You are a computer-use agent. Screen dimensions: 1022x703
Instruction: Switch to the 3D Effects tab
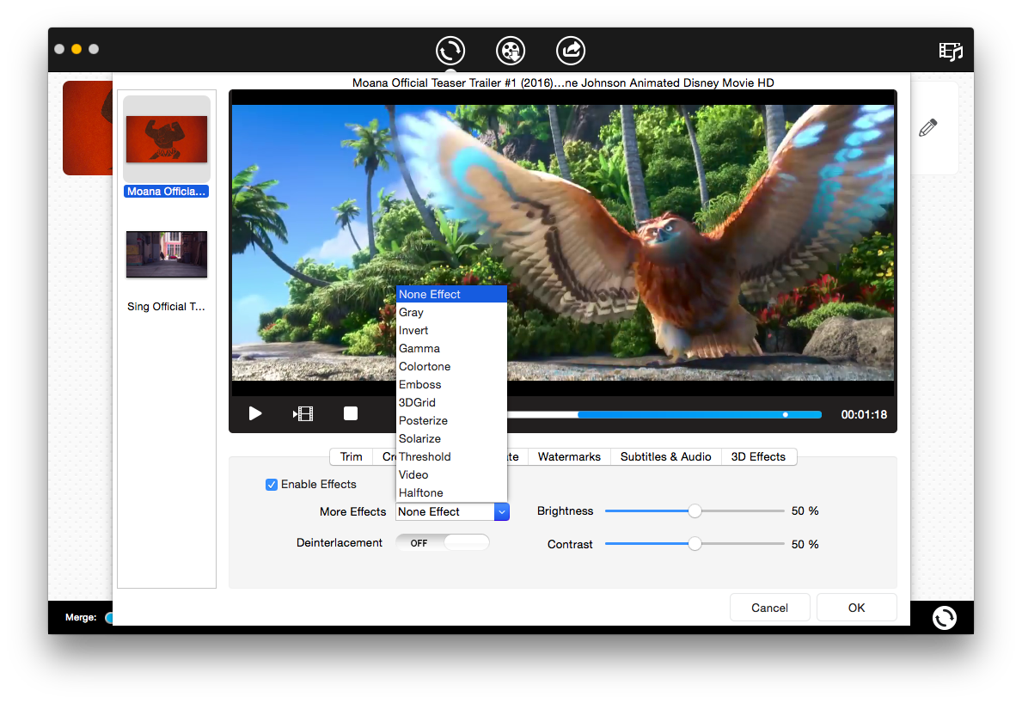click(x=758, y=456)
